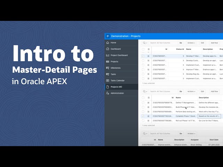Go to Home in navigation menu
Image resolution: width=223 pixels, height=167 pixels.
click(121, 42)
